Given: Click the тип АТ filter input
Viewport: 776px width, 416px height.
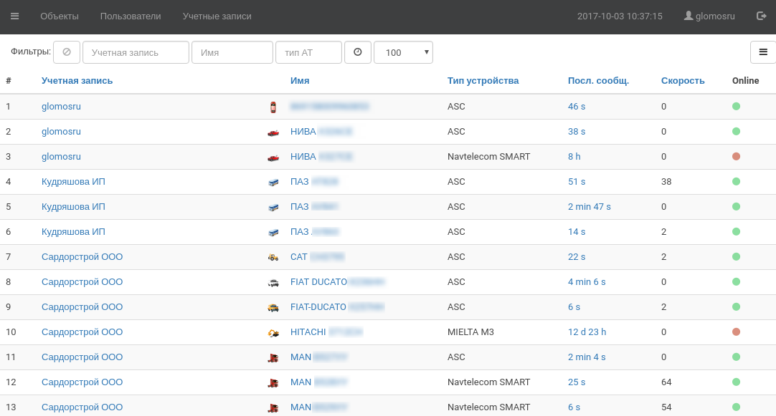Looking at the screenshot, I should pos(308,52).
